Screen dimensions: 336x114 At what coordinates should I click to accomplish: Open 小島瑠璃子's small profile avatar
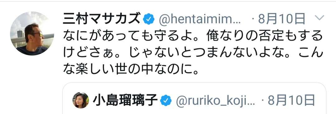coord(81,100)
